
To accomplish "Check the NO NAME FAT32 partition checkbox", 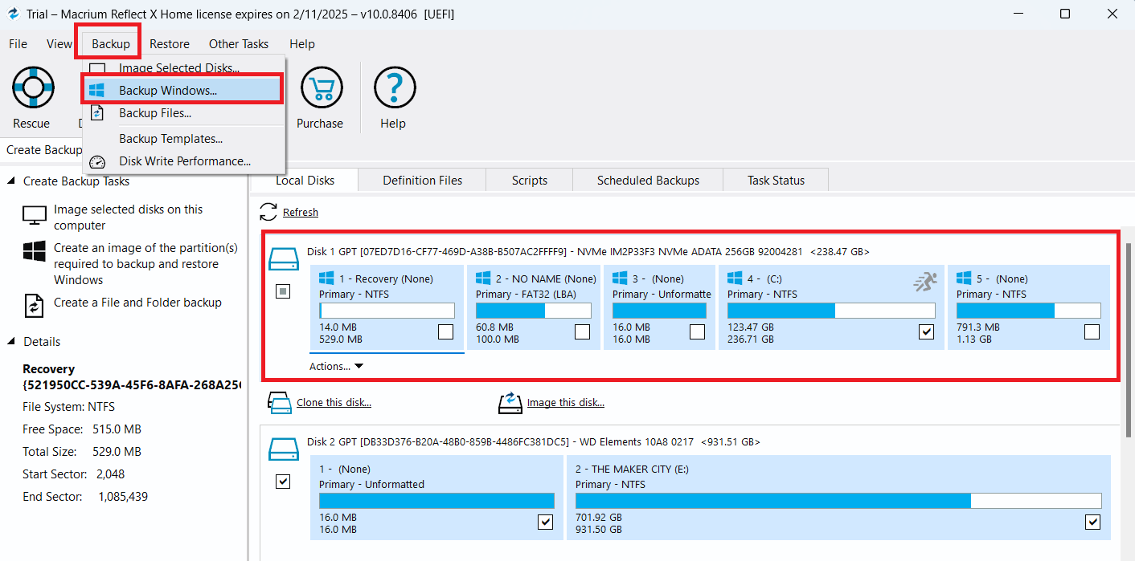I will 582,331.
